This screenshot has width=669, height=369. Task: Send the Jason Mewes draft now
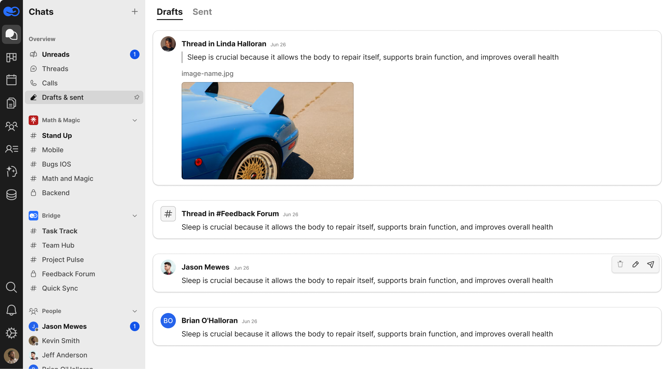point(651,264)
